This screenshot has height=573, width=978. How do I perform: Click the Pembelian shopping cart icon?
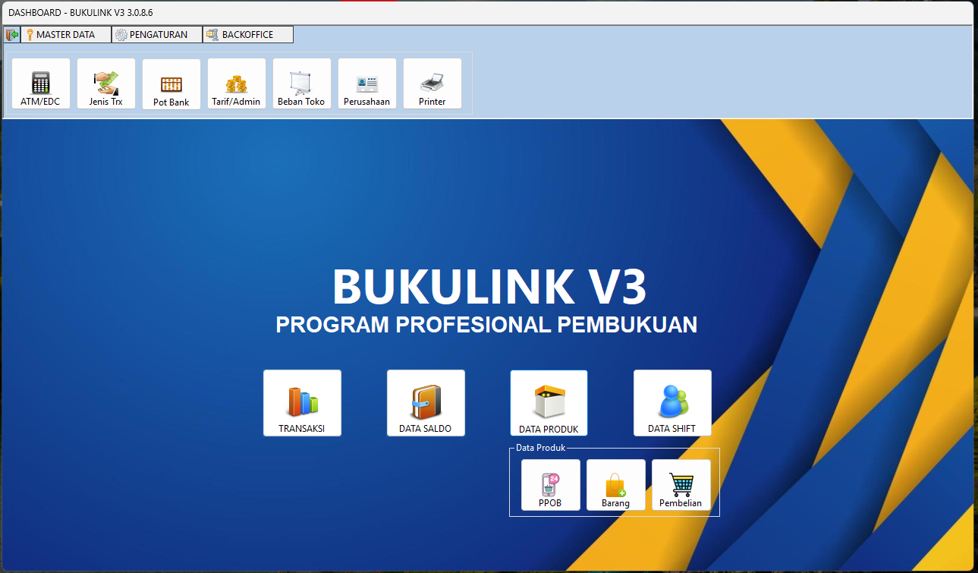pos(681,485)
